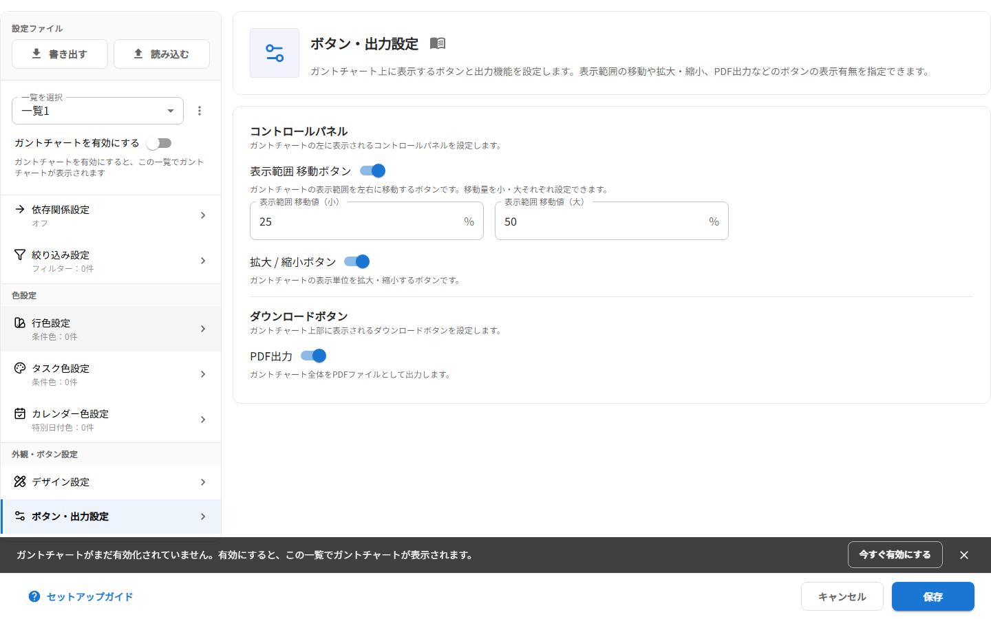Click the 行色設定 row color icon
991x619 pixels.
20,323
